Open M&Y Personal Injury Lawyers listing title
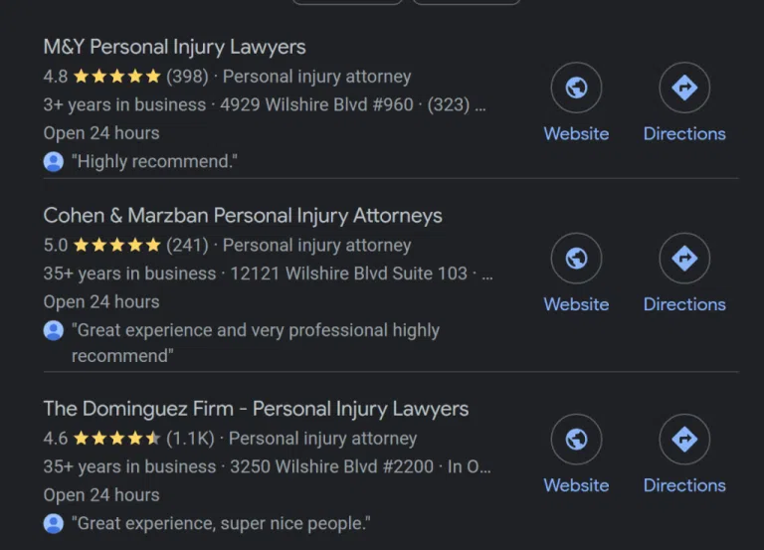764x550 pixels. coord(174,48)
